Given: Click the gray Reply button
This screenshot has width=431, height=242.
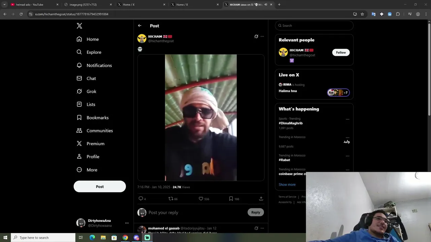Looking at the screenshot, I should pos(256,212).
